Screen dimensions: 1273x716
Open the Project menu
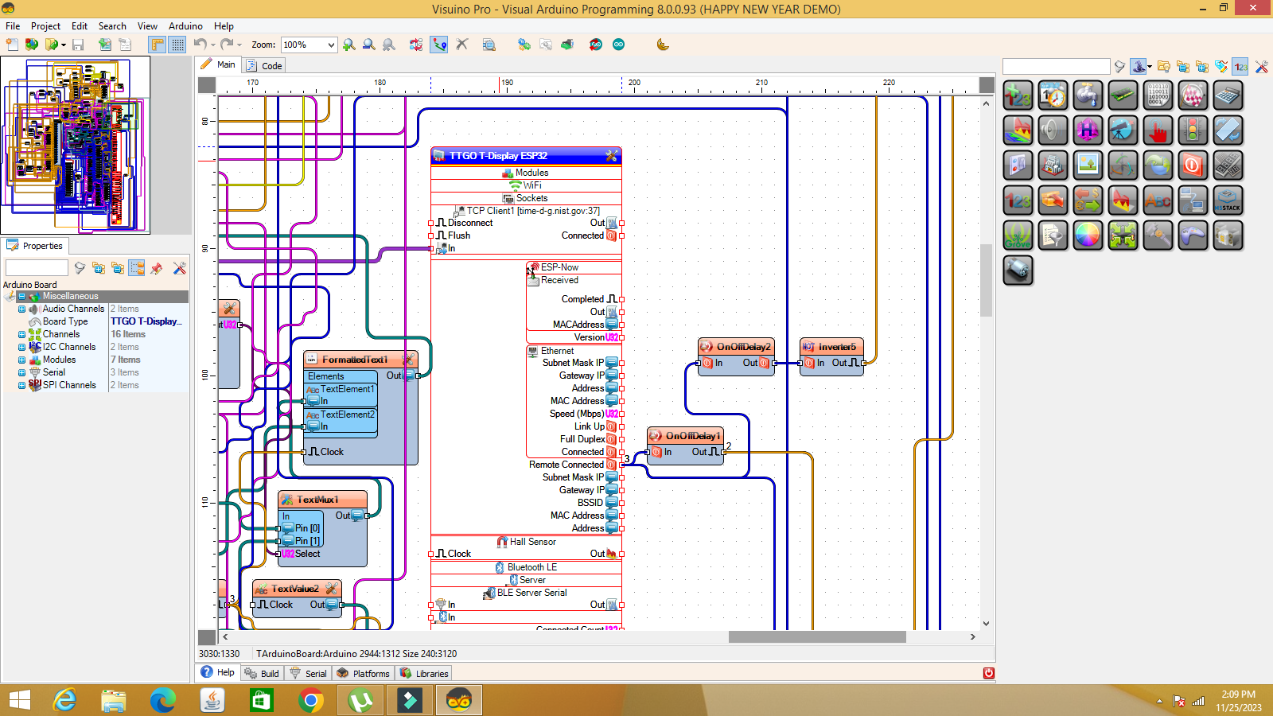coord(45,26)
